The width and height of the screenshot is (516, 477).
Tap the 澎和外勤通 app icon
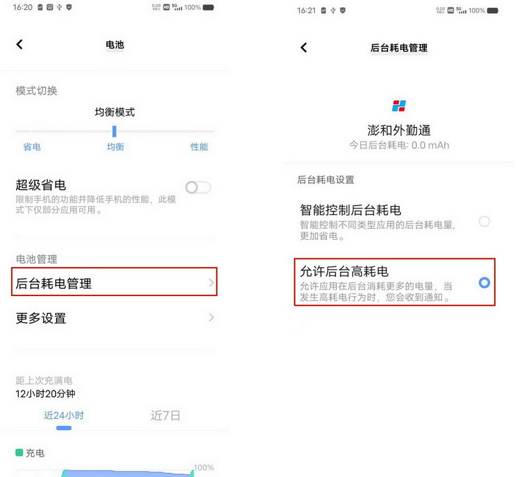coord(399,106)
